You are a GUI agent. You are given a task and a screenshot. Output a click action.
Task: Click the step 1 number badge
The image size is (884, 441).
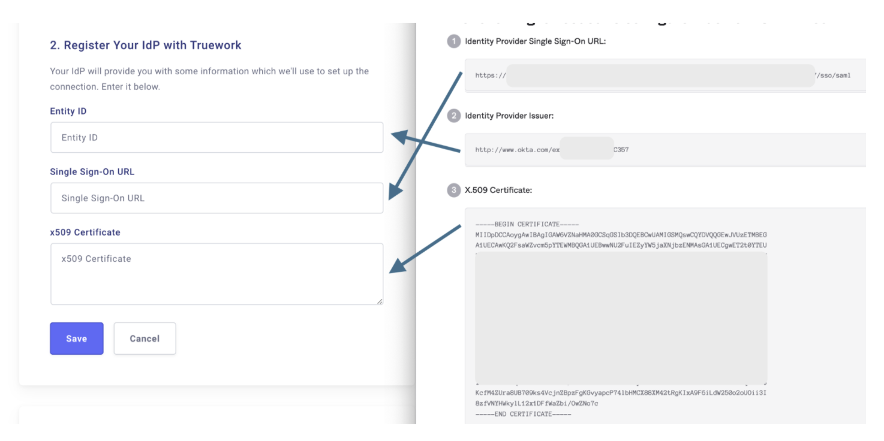pyautogui.click(x=453, y=41)
